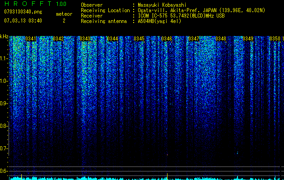The width and height of the screenshot is (284, 180).
Task: Click the cyan echo dot below 0349
Action: click(237, 153)
